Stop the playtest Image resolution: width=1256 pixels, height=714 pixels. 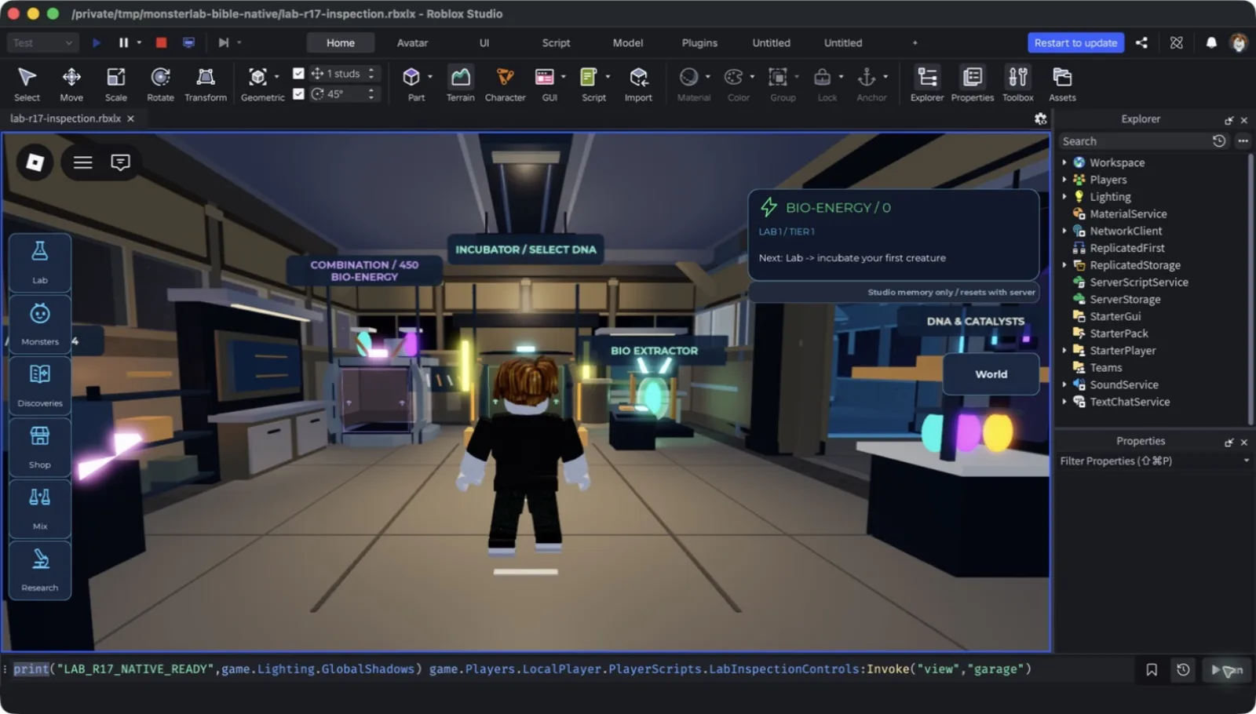tap(161, 42)
